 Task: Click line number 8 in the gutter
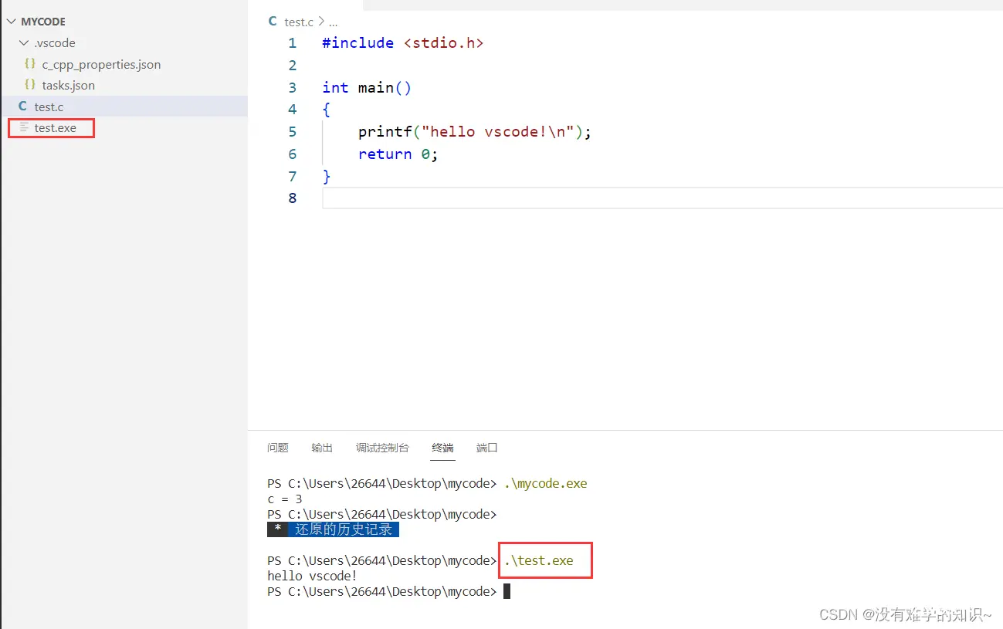pyautogui.click(x=292, y=198)
